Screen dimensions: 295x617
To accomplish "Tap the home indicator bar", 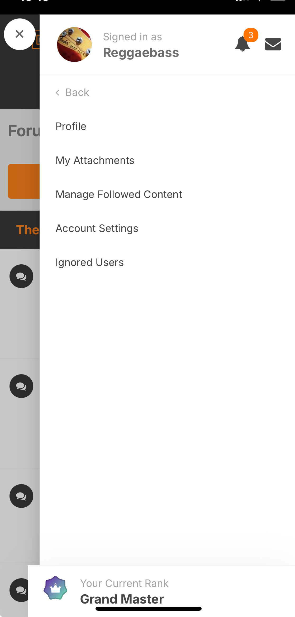I will (x=148, y=609).
